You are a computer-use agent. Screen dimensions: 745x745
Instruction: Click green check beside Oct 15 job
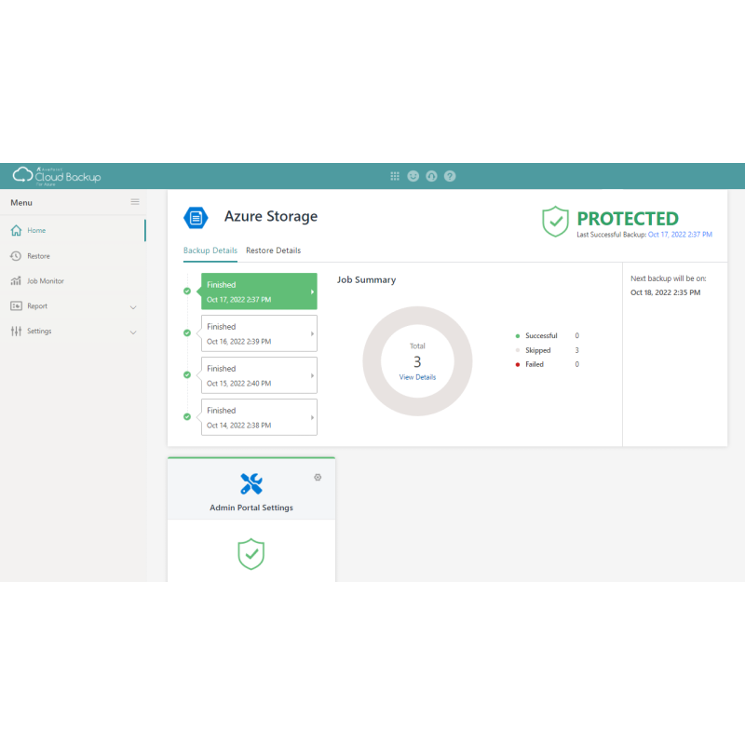tap(187, 375)
